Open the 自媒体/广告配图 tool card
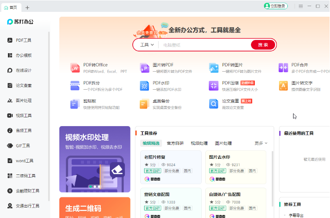The width and height of the screenshot is (330, 218). (x=236, y=203)
